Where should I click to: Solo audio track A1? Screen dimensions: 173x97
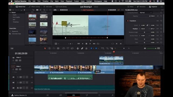click(x=24, y=77)
